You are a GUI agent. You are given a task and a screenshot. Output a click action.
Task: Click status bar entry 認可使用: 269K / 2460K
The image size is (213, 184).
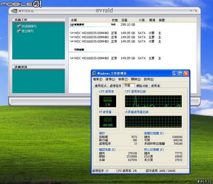click(x=161, y=171)
